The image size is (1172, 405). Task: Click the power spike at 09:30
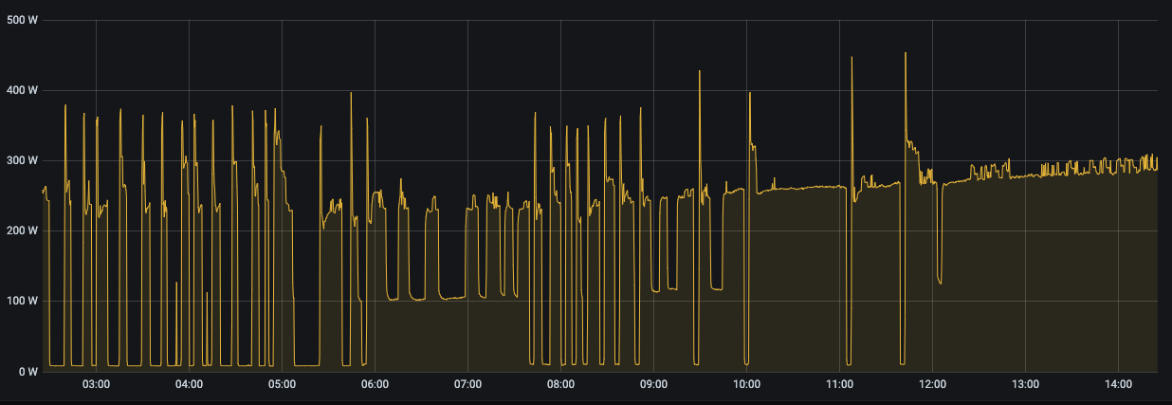tap(700, 73)
